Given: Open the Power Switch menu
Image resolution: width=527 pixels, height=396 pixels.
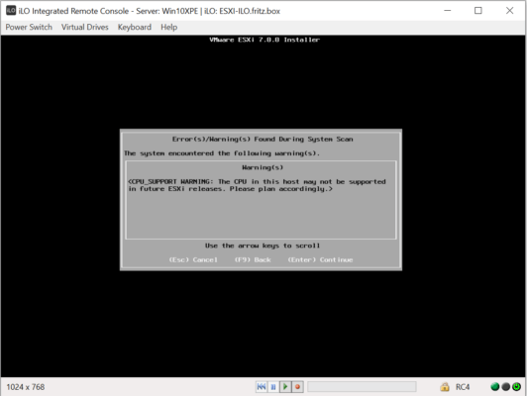Looking at the screenshot, I should (29, 27).
